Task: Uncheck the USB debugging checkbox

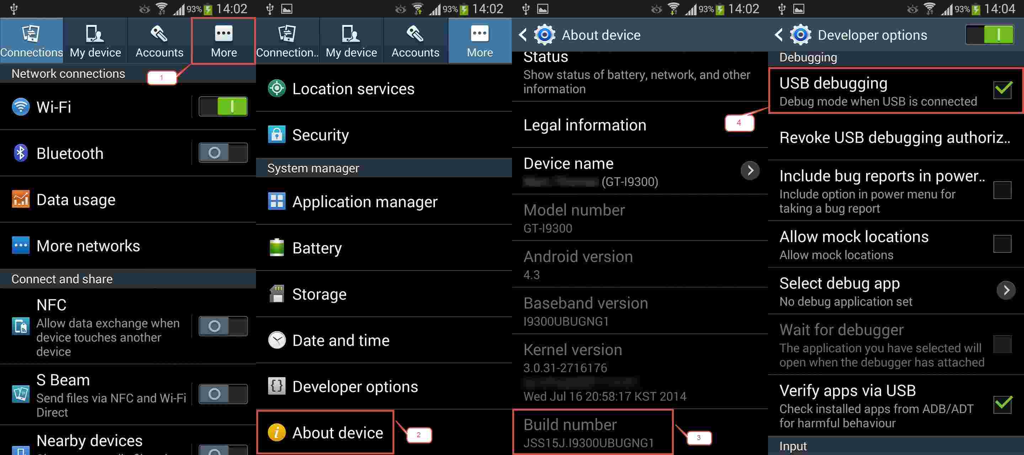Action: point(1003,90)
